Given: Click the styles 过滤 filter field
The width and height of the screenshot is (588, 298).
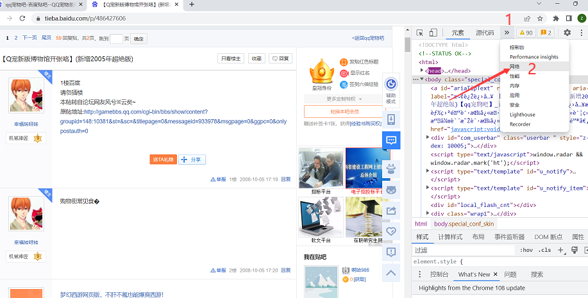Looking at the screenshot, I should pos(464,250).
